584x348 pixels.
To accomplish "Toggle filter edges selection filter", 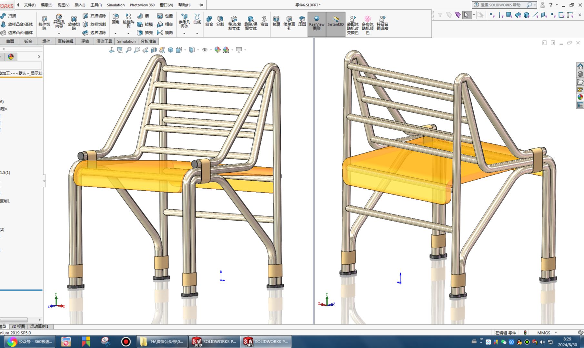I will [501, 15].
